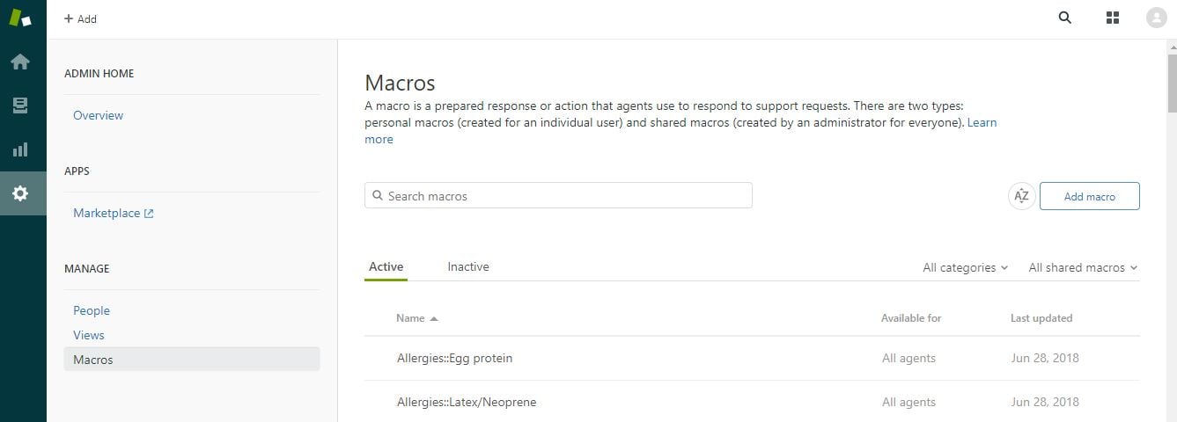Click the search magnifier icon in top bar
Viewport: 1177px width, 422px height.
pyautogui.click(x=1065, y=18)
